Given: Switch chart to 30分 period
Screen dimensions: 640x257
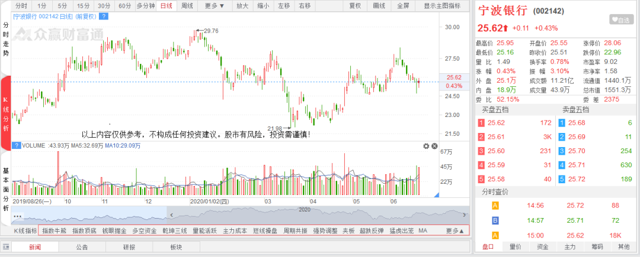Looking at the screenshot, I should pyautogui.click(x=104, y=6).
